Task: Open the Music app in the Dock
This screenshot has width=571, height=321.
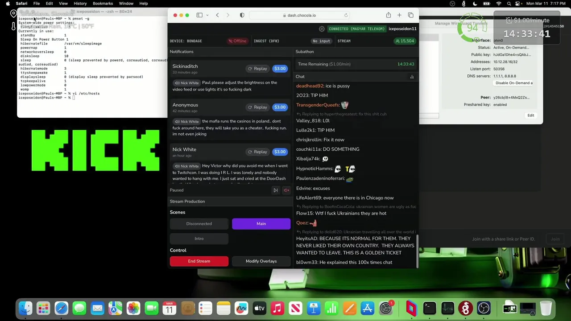Action: (277, 308)
